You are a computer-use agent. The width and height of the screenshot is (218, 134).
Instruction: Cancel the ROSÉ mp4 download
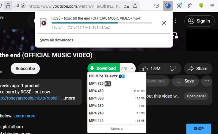(164, 23)
